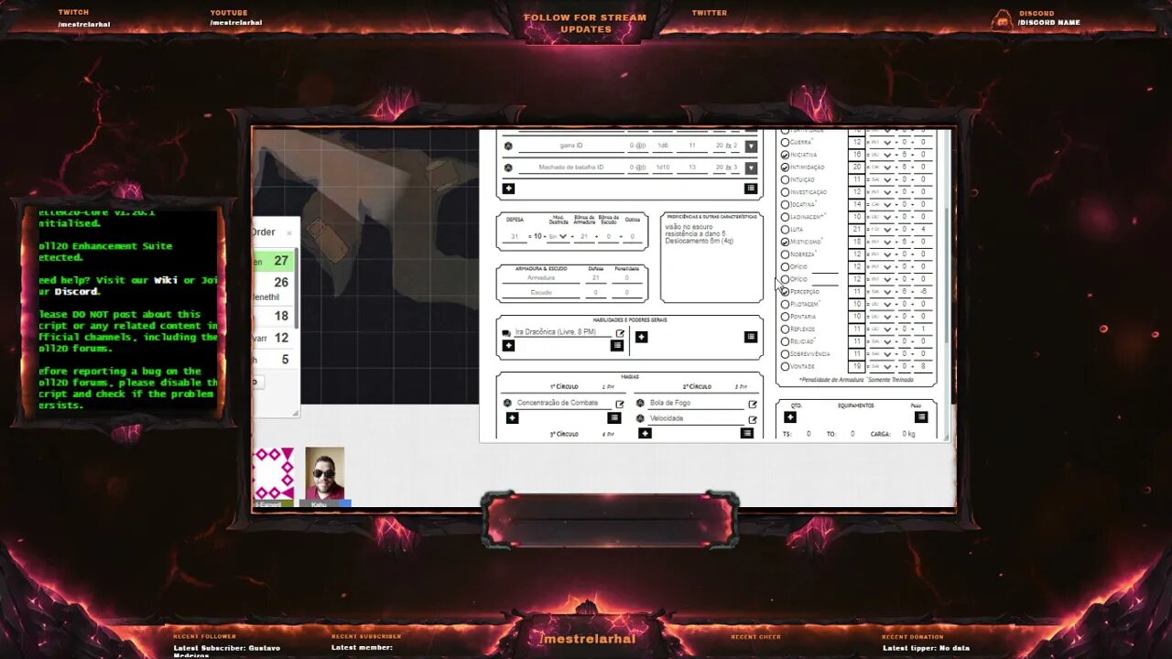Close the Turn Order panel

click(x=289, y=232)
